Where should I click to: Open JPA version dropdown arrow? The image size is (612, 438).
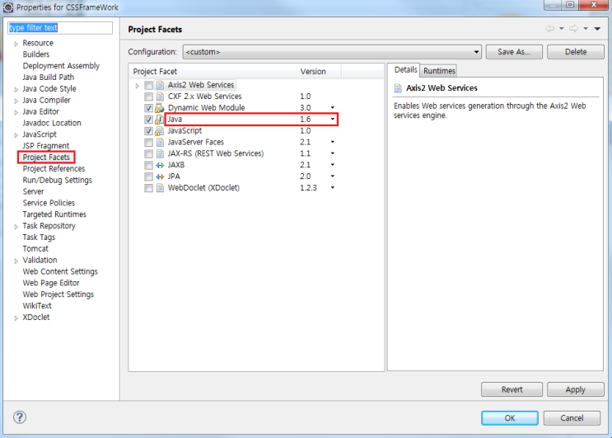[333, 177]
